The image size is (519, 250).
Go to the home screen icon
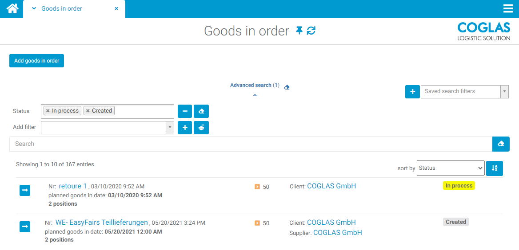pos(12,8)
